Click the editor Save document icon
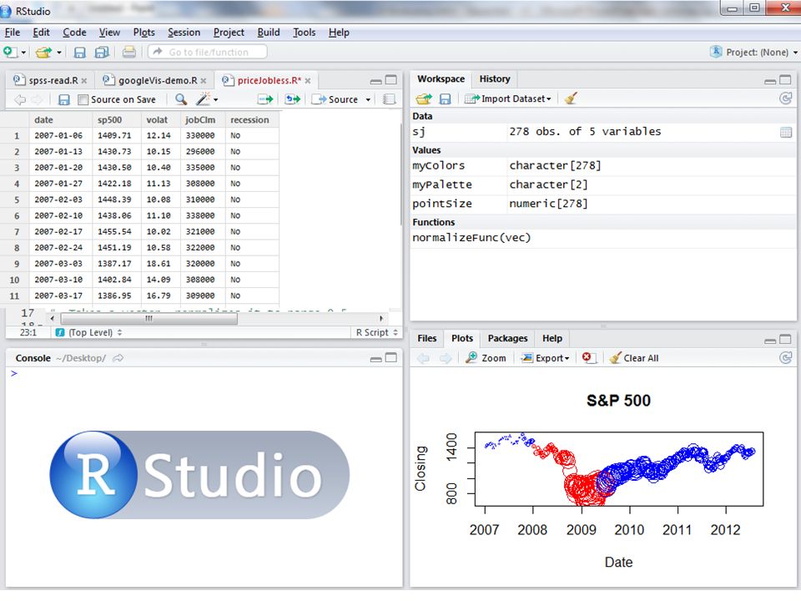The image size is (801, 601). (64, 99)
